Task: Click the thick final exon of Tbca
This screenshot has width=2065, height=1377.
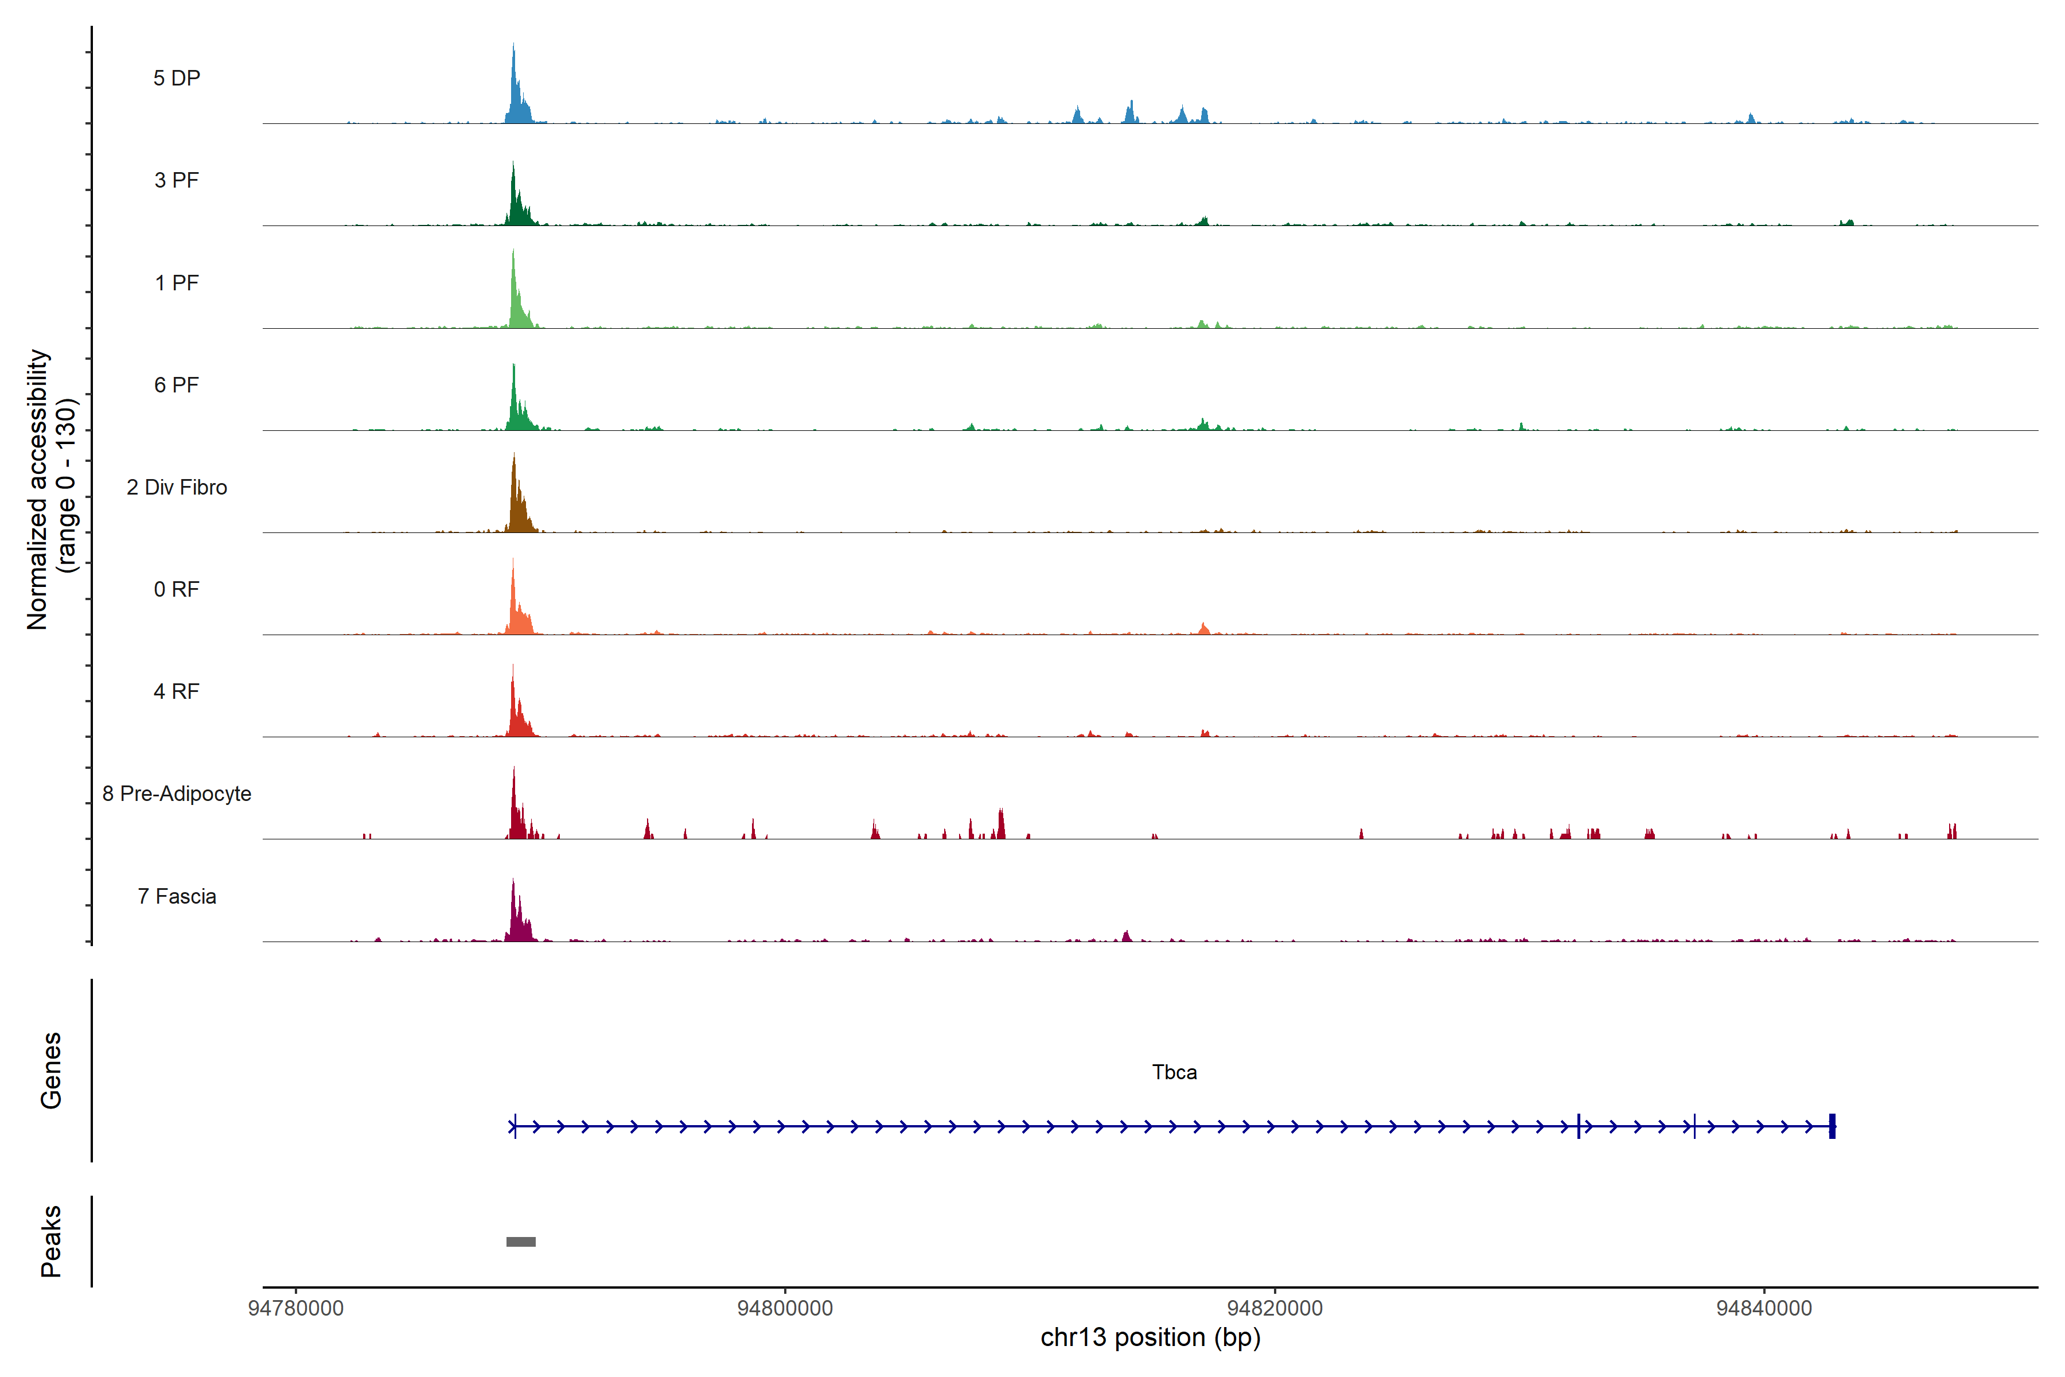Action: point(1832,1126)
